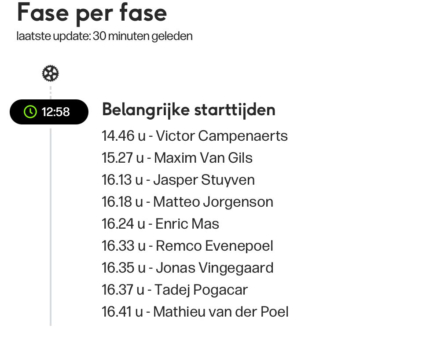Click the vertical timeline line
The width and height of the screenshot is (437, 343).
[51, 227]
